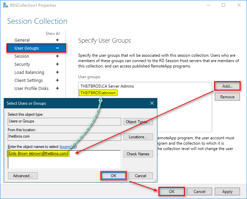Click the RDSCollection1 Properties window icon

click(6, 5)
